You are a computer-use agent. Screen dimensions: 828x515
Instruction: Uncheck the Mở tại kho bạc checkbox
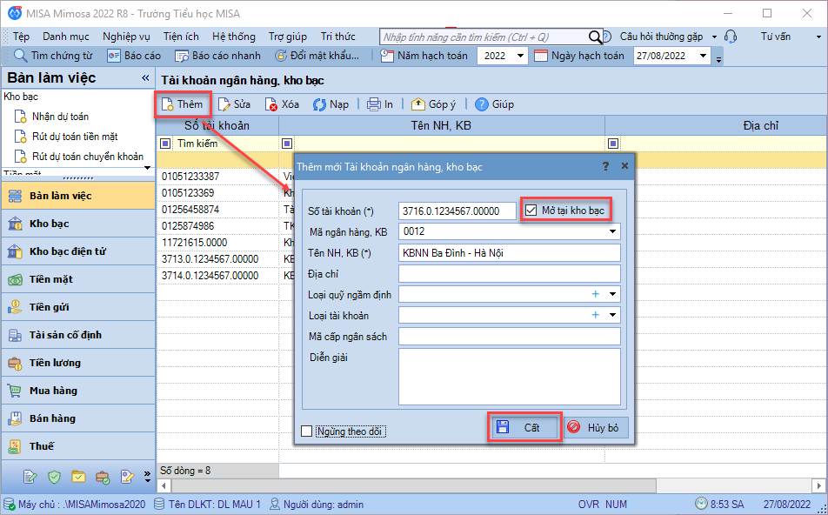tap(531, 210)
